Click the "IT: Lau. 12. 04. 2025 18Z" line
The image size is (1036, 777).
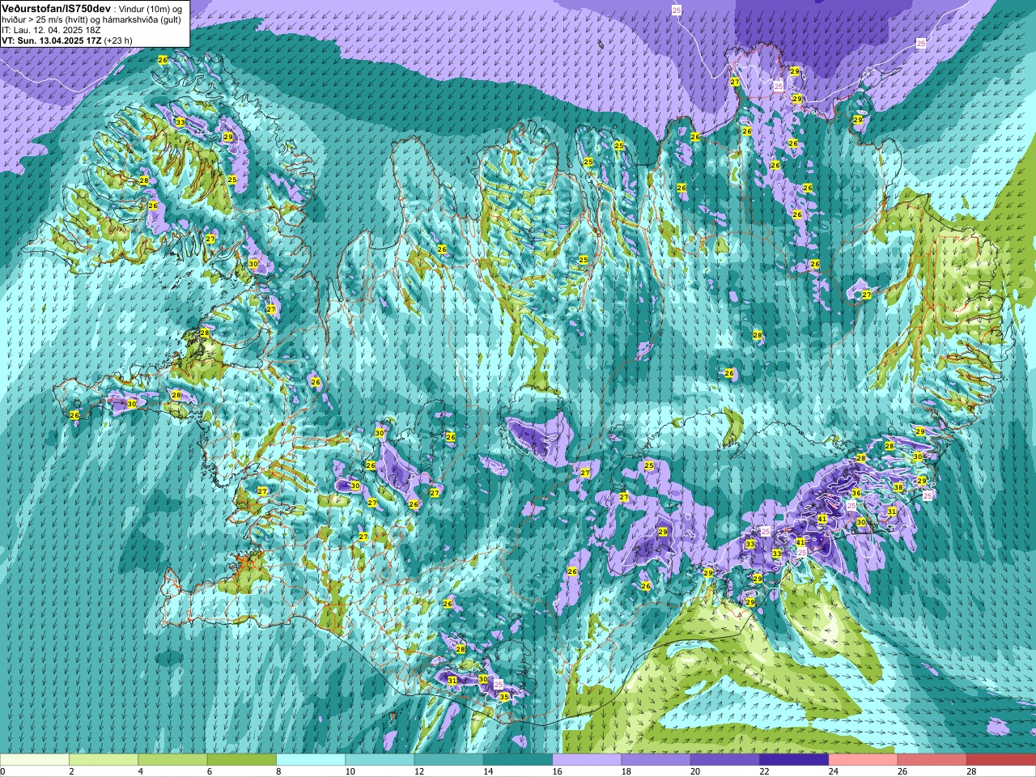tap(51, 30)
